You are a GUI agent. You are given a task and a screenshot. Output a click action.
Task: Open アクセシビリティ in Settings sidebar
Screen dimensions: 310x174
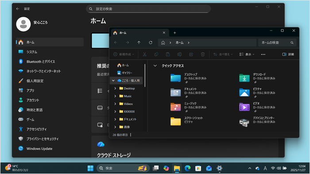click(x=50, y=129)
